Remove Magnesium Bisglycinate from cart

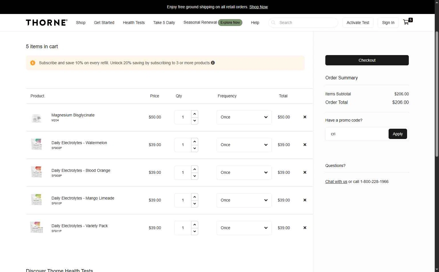point(305,117)
